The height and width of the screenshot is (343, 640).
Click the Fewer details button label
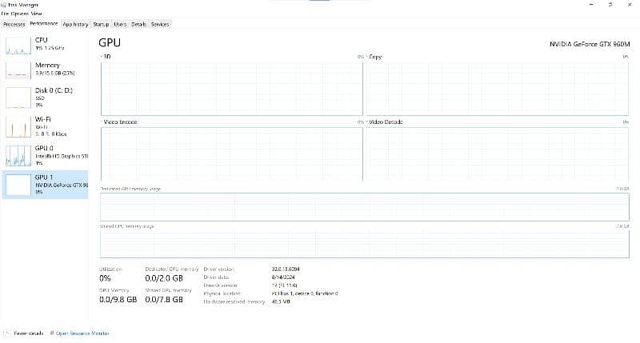click(29, 333)
